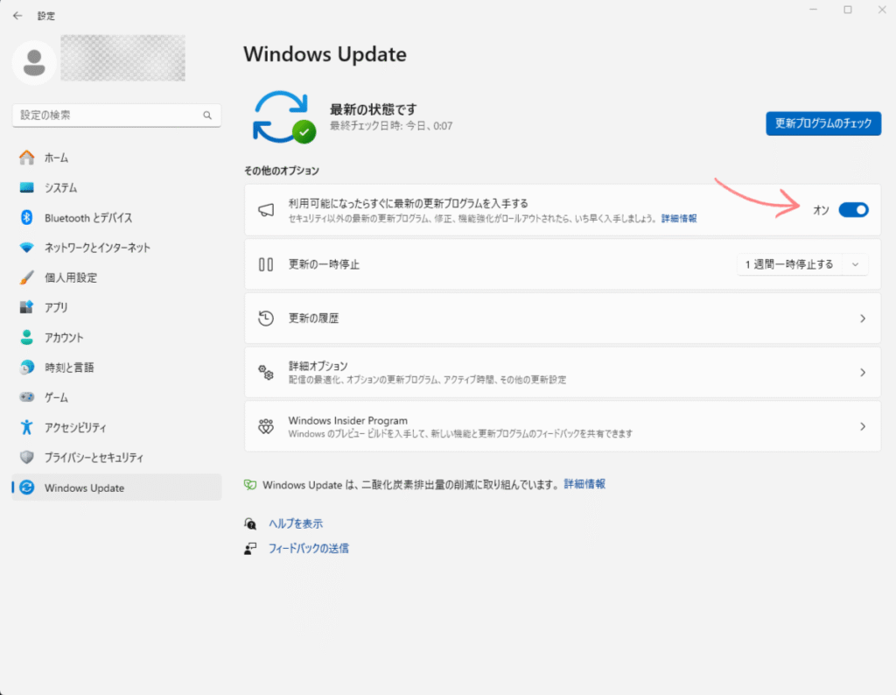Click the time and language globe icon
The height and width of the screenshot is (695, 896).
(27, 367)
